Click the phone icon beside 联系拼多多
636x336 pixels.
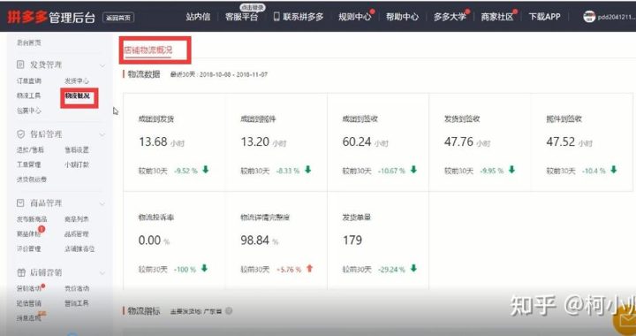pos(276,17)
